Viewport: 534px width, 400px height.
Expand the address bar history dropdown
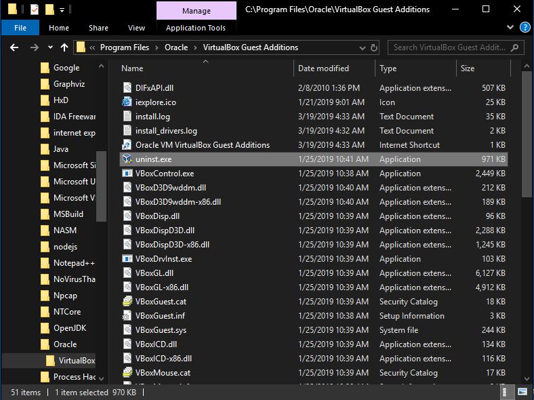tap(363, 47)
